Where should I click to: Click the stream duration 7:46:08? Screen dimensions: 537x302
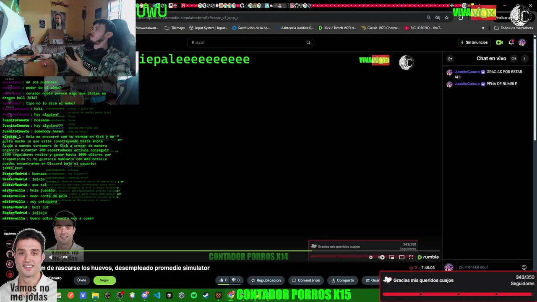(x=428, y=268)
